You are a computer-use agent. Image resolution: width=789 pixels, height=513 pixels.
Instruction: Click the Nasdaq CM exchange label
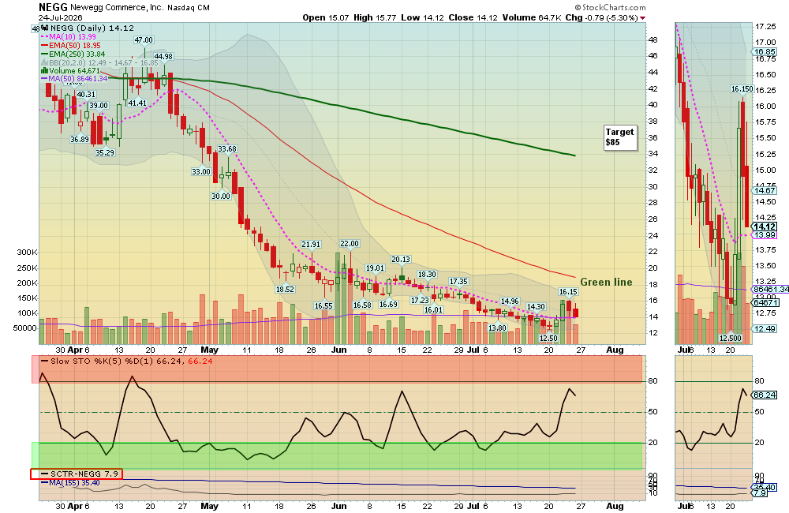point(189,8)
